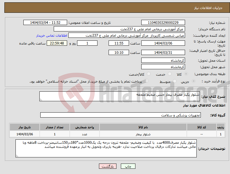This screenshot has height=174, width=230.
Task: Click the توضیحات خریدار text area
Action: [x=106, y=148]
